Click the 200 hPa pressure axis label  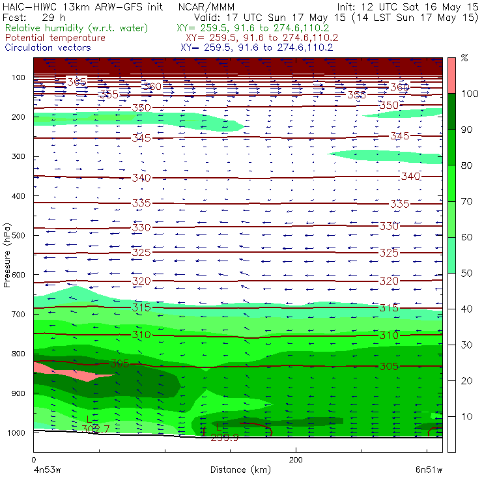[18, 117]
